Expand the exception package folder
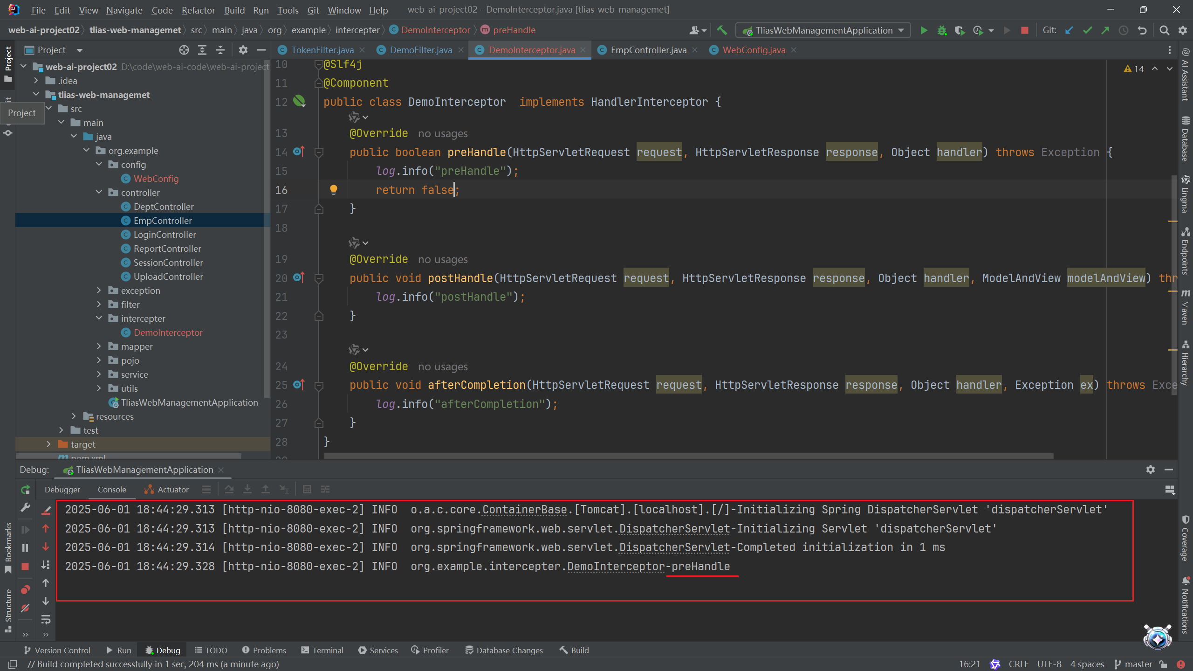This screenshot has height=671, width=1193. click(99, 291)
